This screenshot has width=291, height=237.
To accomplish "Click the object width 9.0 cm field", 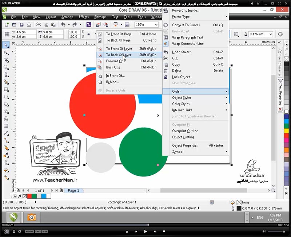I will [53, 32].
